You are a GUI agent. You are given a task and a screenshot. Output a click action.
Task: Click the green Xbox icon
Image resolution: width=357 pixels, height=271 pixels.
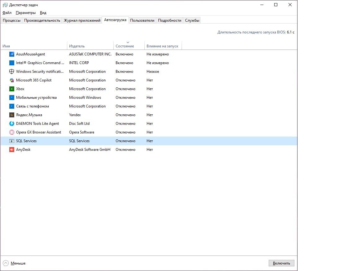(12, 89)
